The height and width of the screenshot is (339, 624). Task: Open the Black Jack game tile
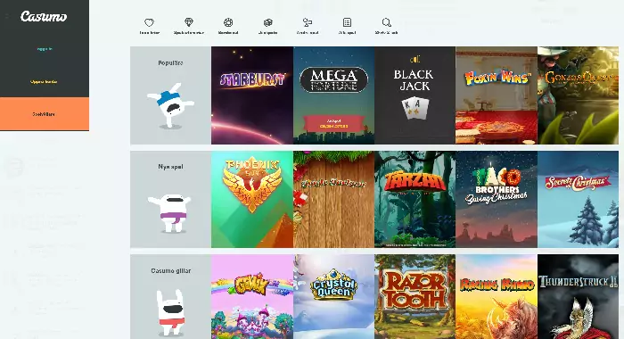(415, 95)
